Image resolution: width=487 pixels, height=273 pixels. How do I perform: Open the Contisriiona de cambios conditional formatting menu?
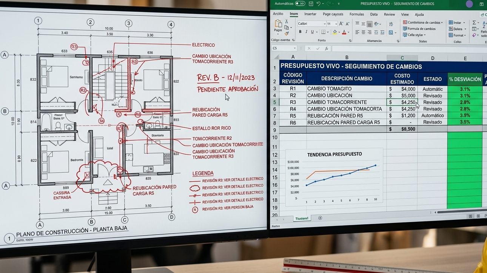(x=423, y=23)
